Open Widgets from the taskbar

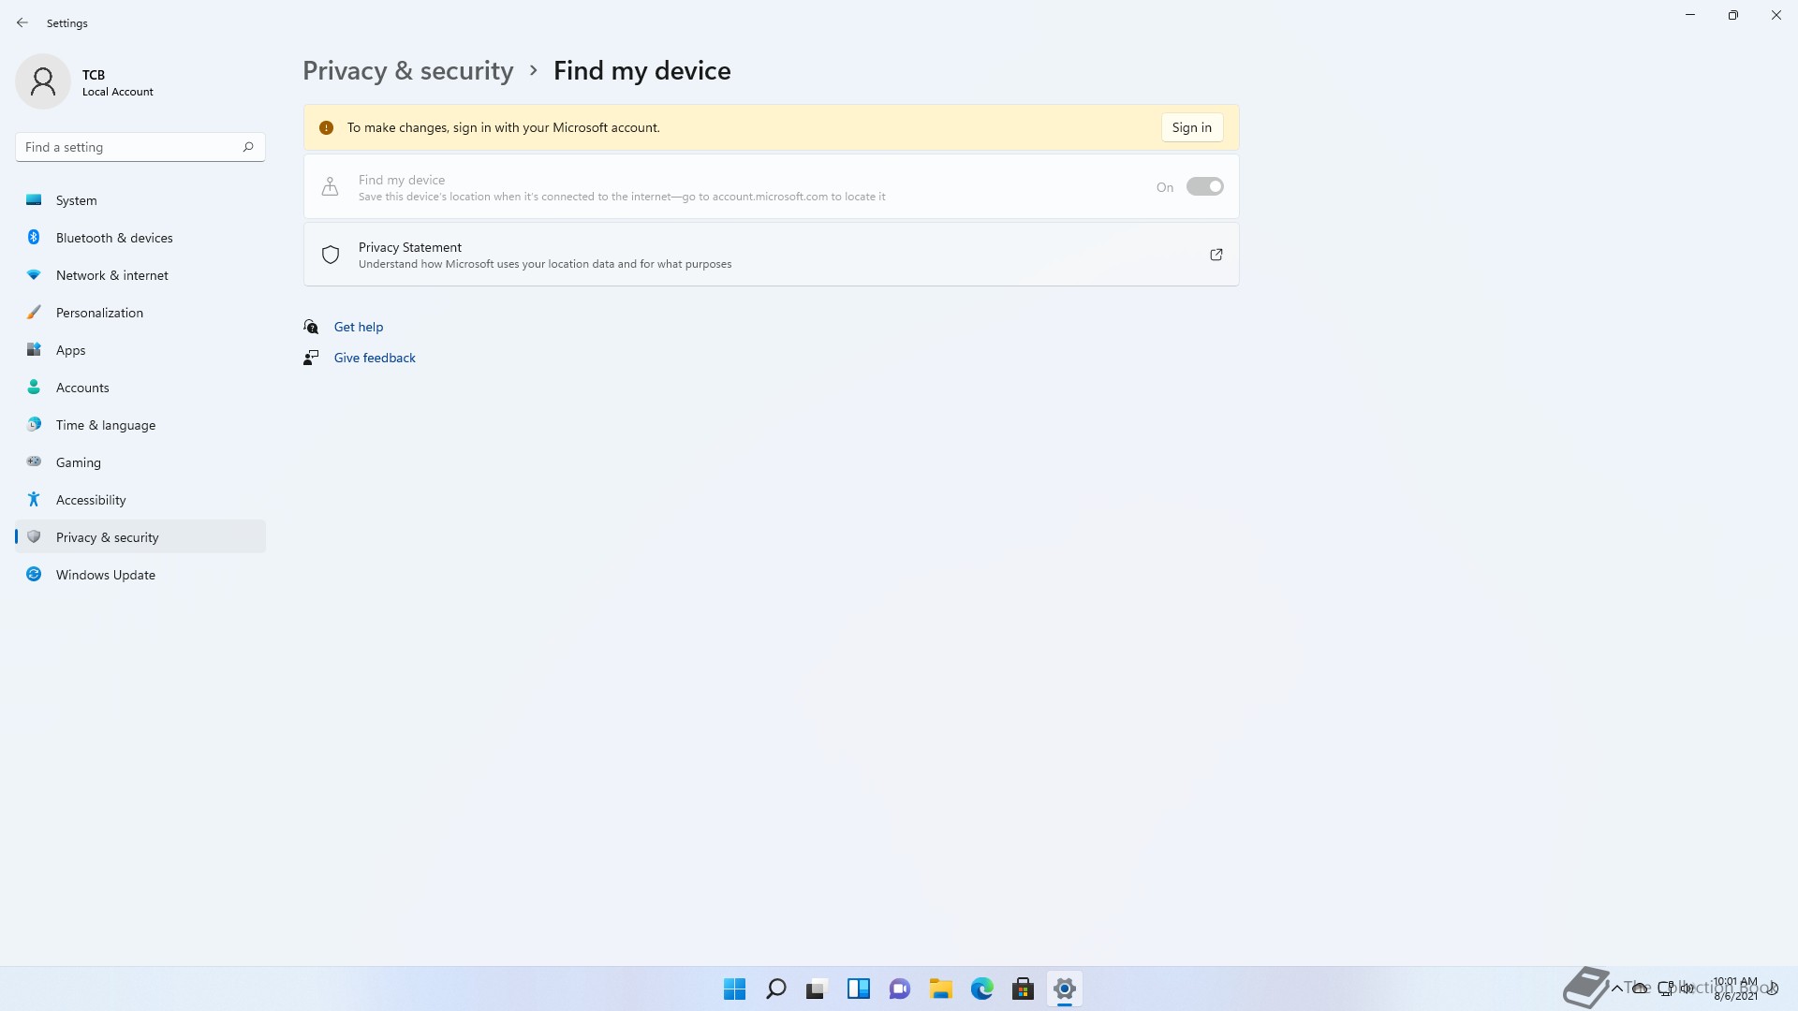[858, 989]
